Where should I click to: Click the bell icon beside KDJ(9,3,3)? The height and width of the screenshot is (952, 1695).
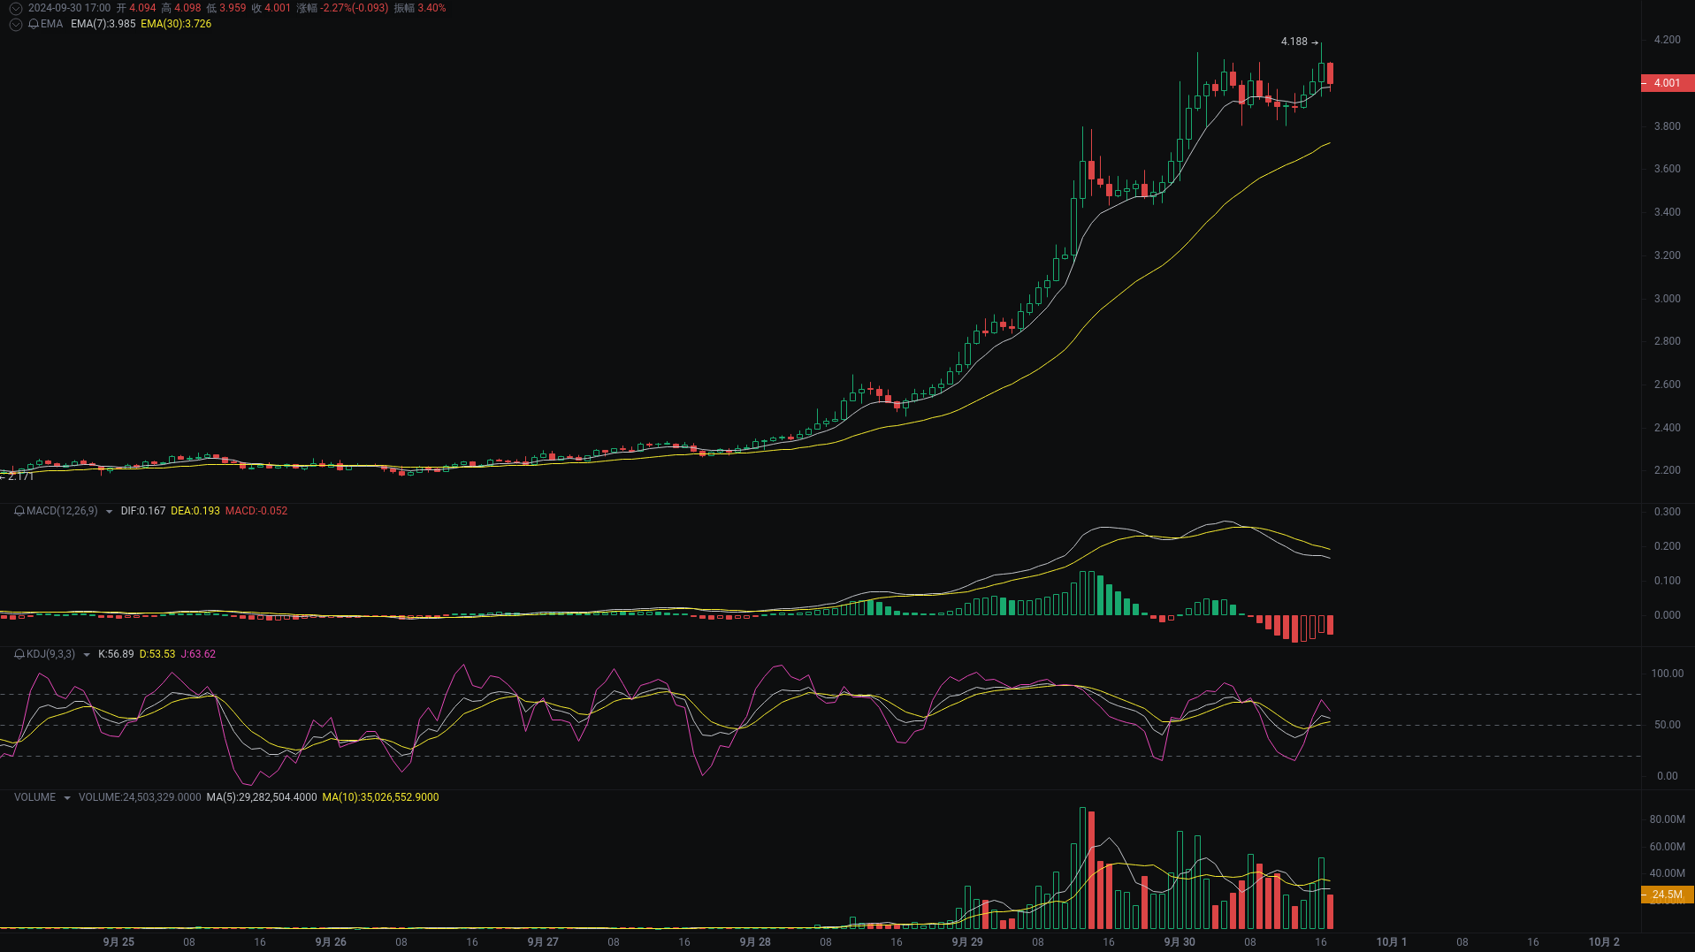(x=18, y=654)
